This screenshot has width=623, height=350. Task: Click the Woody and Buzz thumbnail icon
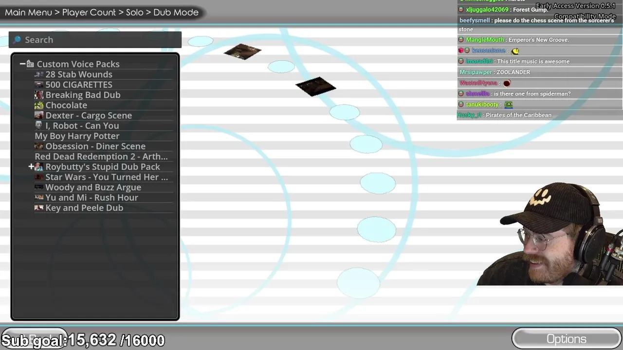point(39,187)
